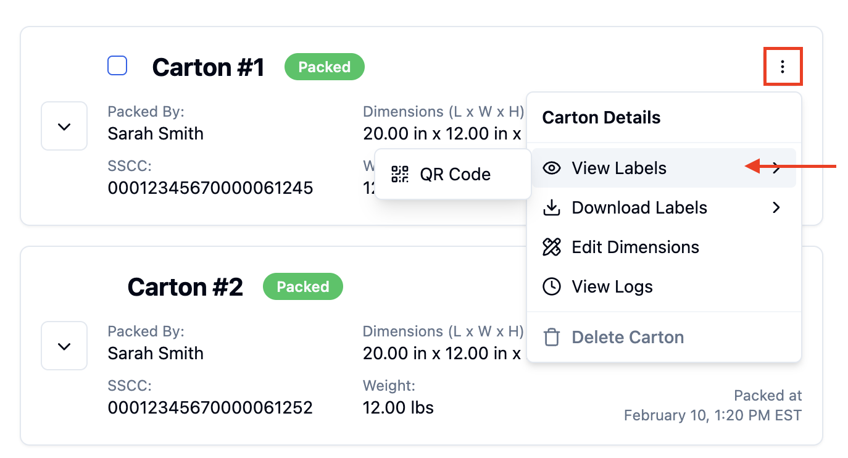Choose Edit Dimensions from the menu
Image resolution: width=848 pixels, height=458 pixels.
664,247
